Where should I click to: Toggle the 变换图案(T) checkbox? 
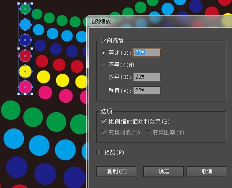148,132
